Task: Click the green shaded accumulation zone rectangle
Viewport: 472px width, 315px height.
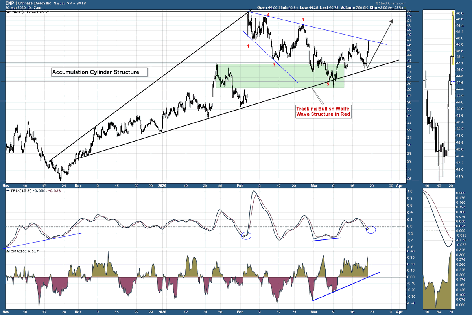Action: [x=280, y=76]
